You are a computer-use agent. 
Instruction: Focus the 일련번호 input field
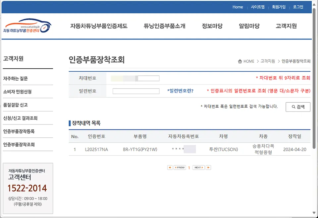[x=136, y=91]
